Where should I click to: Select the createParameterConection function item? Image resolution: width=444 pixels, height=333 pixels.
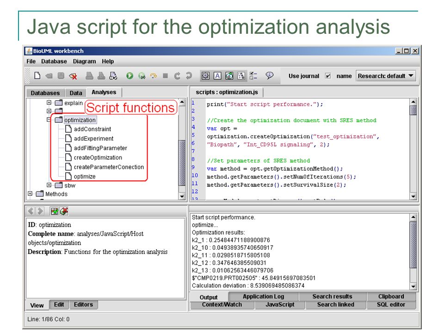pos(105,167)
